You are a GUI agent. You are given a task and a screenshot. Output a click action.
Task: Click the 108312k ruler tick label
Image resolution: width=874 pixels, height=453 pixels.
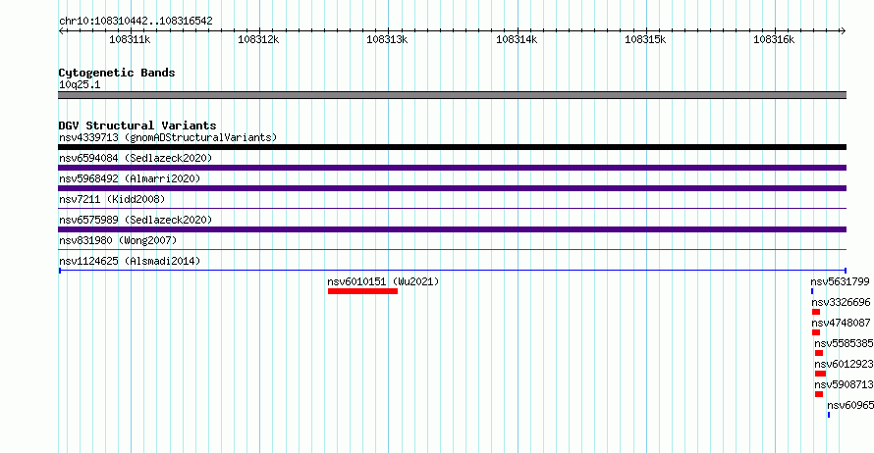(258, 39)
